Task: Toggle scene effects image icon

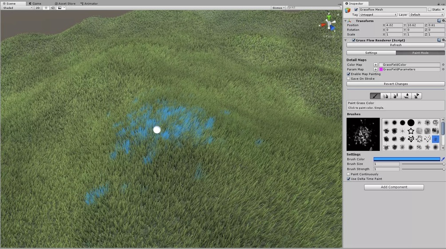Action: [59, 8]
